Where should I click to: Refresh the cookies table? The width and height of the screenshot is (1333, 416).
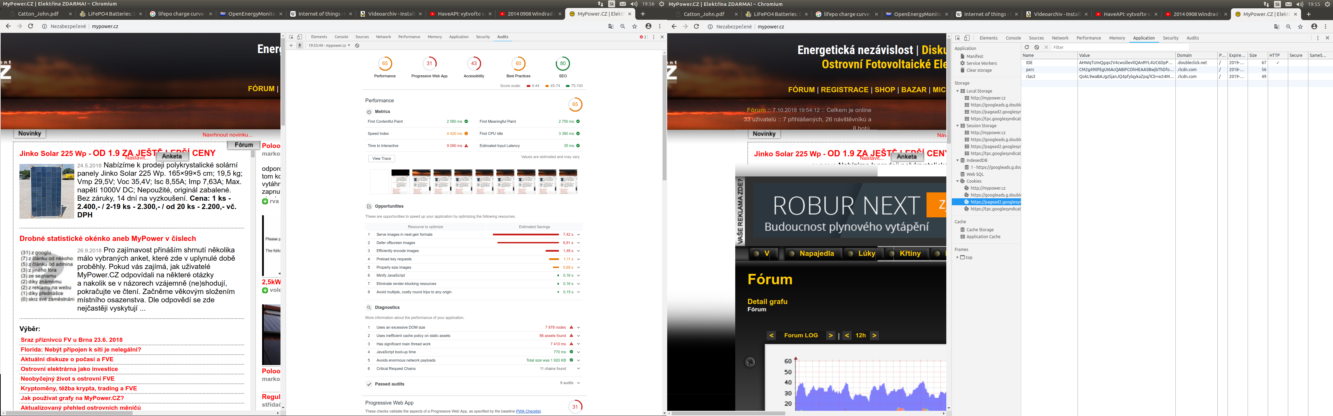click(1027, 47)
